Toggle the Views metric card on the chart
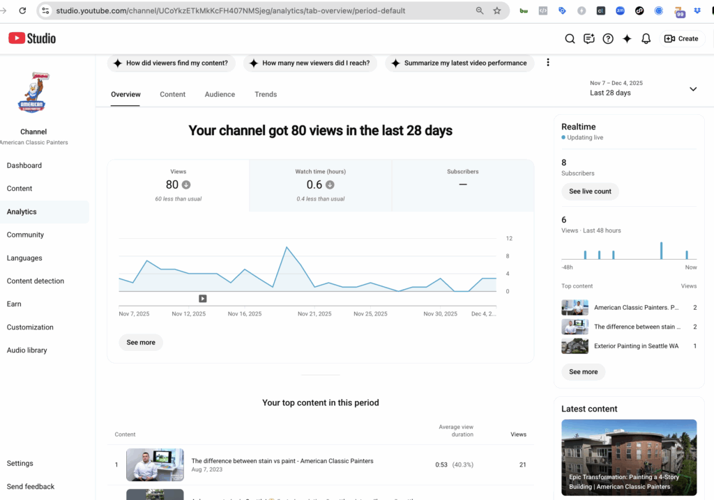This screenshot has height=500, width=714. point(178,185)
